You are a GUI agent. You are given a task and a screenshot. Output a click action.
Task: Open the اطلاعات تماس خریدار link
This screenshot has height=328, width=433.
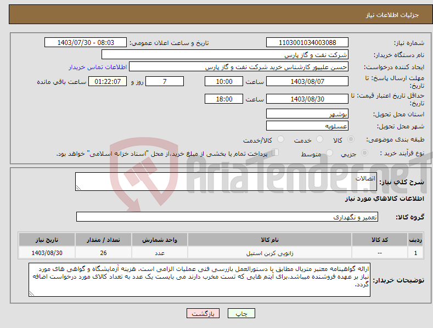click(x=98, y=67)
